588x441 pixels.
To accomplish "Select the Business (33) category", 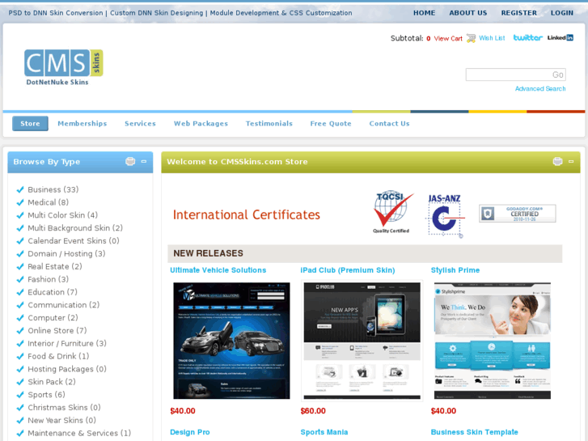I will click(x=53, y=190).
